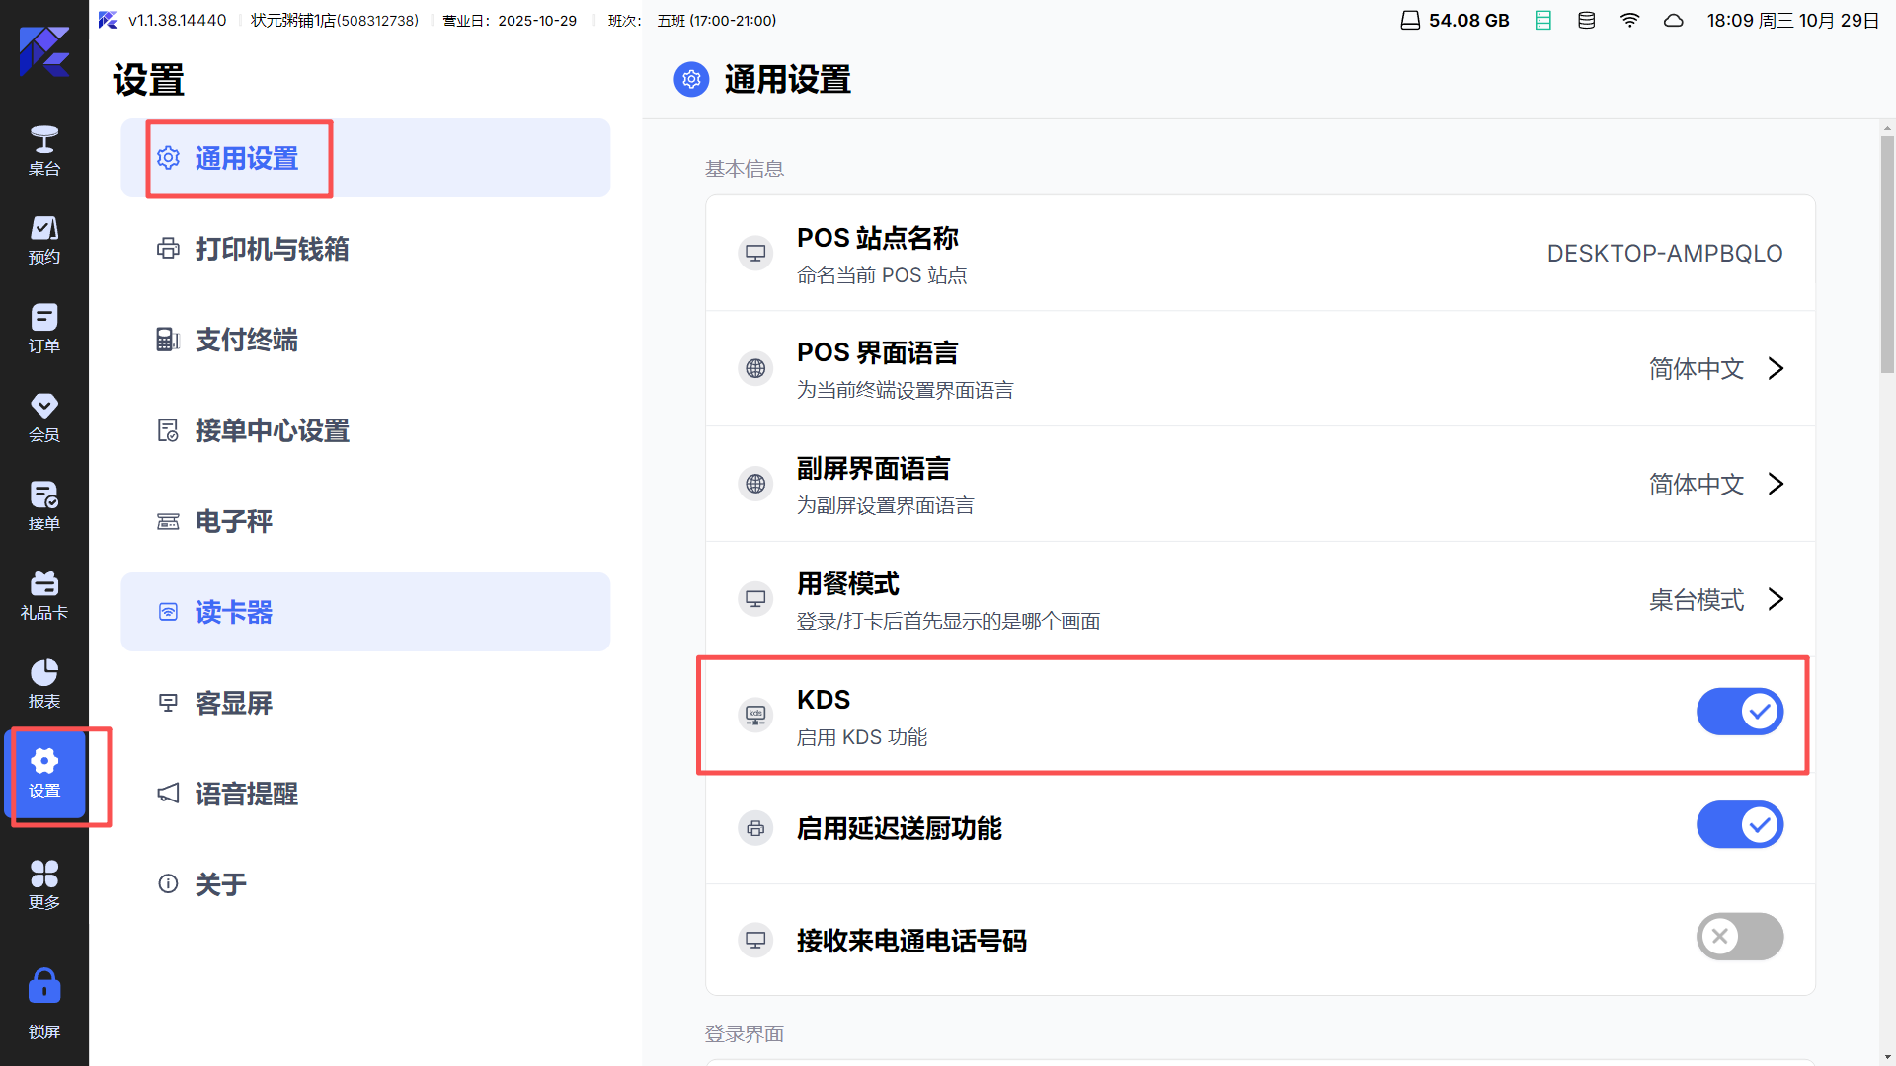Expand 副屏界面语言 language chevron
Image resolution: width=1896 pixels, height=1066 pixels.
coord(1776,485)
